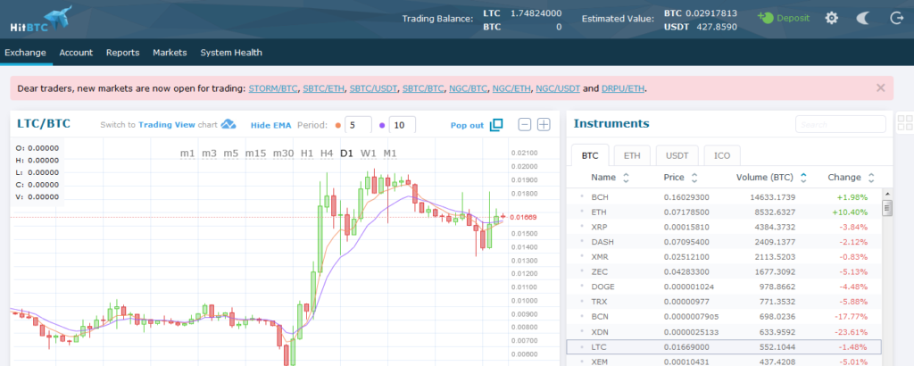Screen dimensions: 914x366
Task: Select the m5 chart timeframe
Action: (231, 154)
